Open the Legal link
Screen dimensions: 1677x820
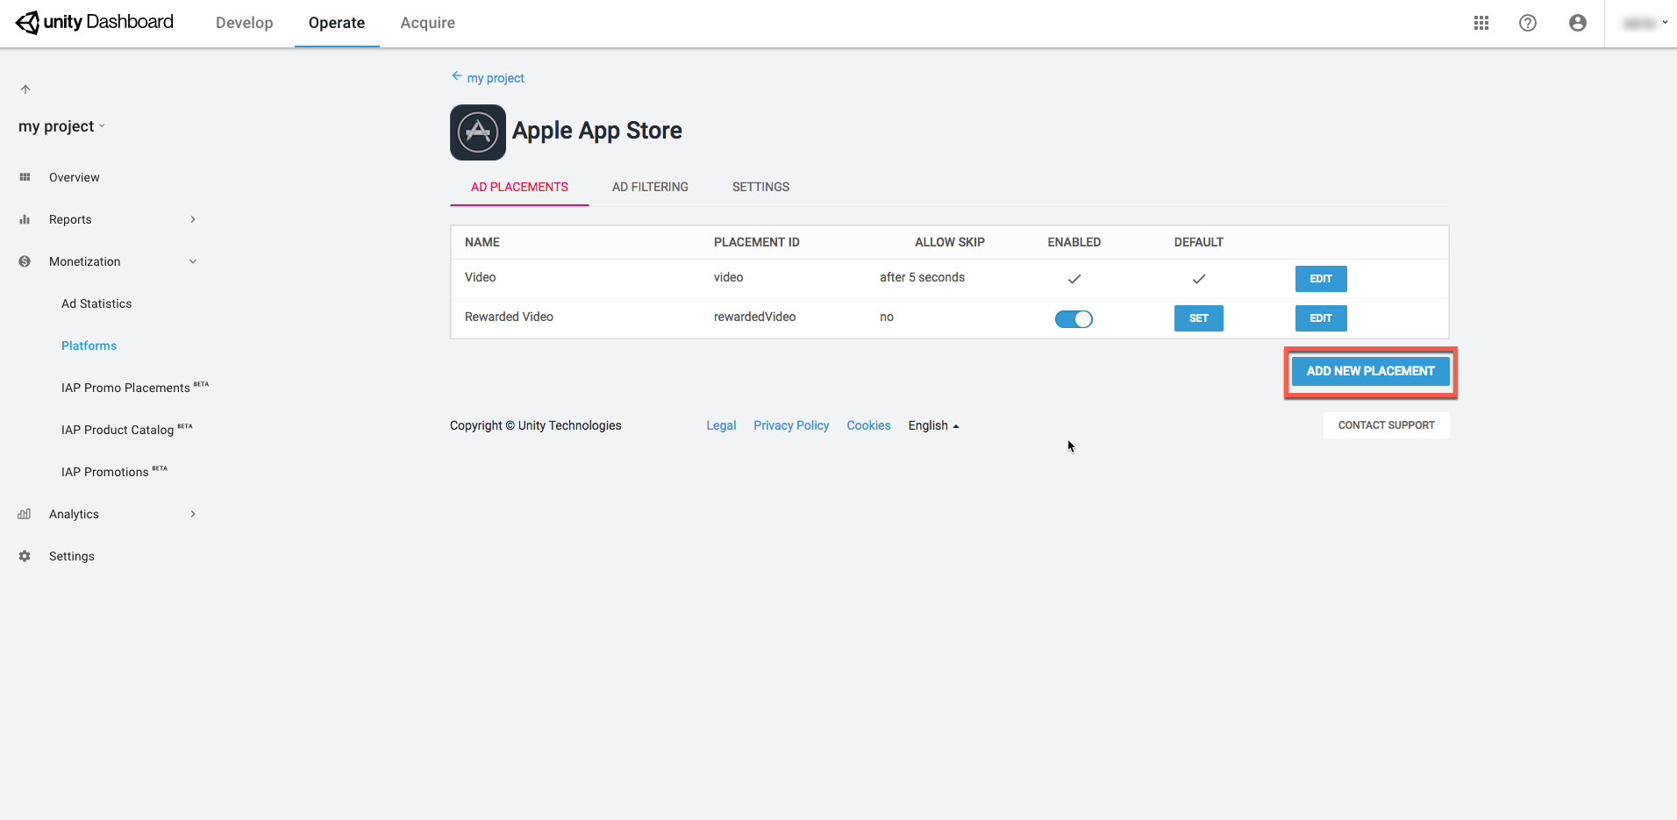[721, 425]
